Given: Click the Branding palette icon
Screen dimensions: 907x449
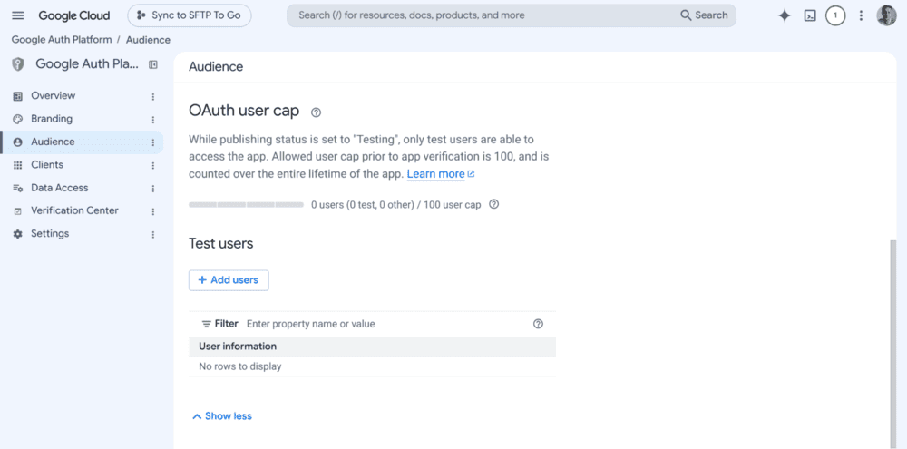Looking at the screenshot, I should pos(17,119).
